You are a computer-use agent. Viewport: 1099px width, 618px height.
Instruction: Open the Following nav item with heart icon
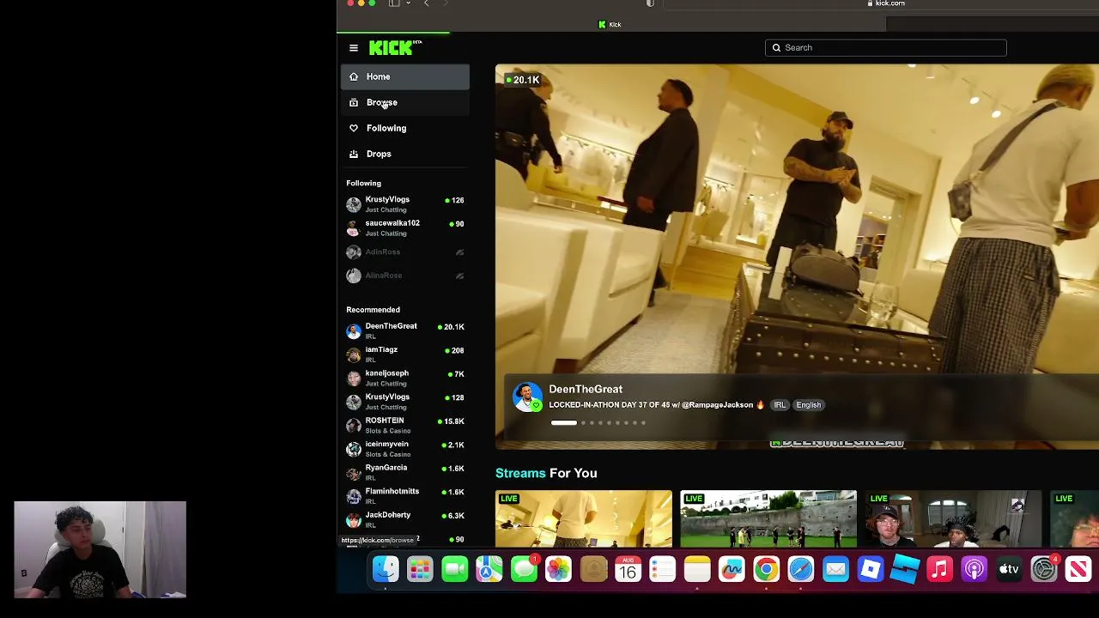[405, 128]
